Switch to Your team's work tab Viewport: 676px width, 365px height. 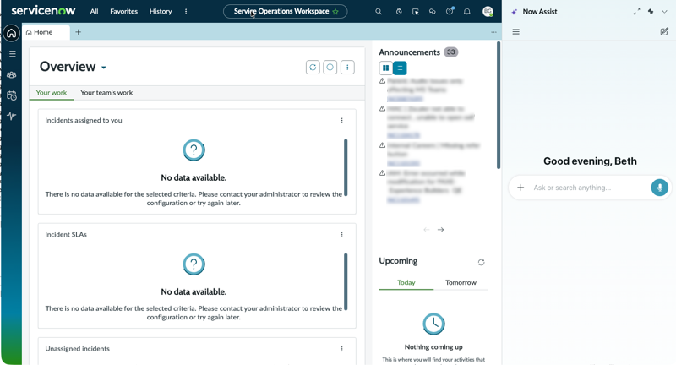(x=106, y=93)
